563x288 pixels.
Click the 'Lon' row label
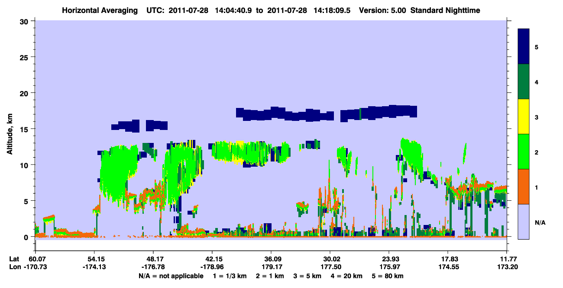pyautogui.click(x=14, y=267)
